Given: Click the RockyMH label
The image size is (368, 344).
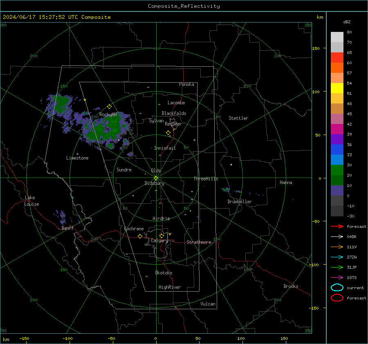Looking at the screenshot, I should pyautogui.click(x=108, y=115).
